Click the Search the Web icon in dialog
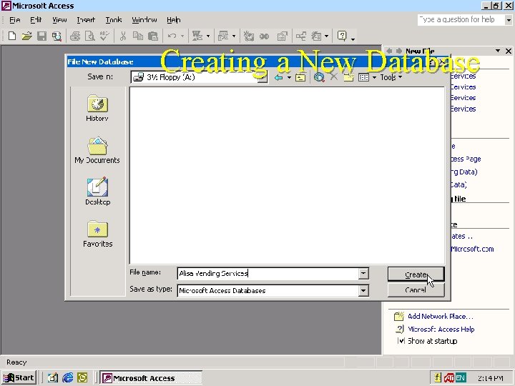The height and width of the screenshot is (386, 515). tap(319, 77)
